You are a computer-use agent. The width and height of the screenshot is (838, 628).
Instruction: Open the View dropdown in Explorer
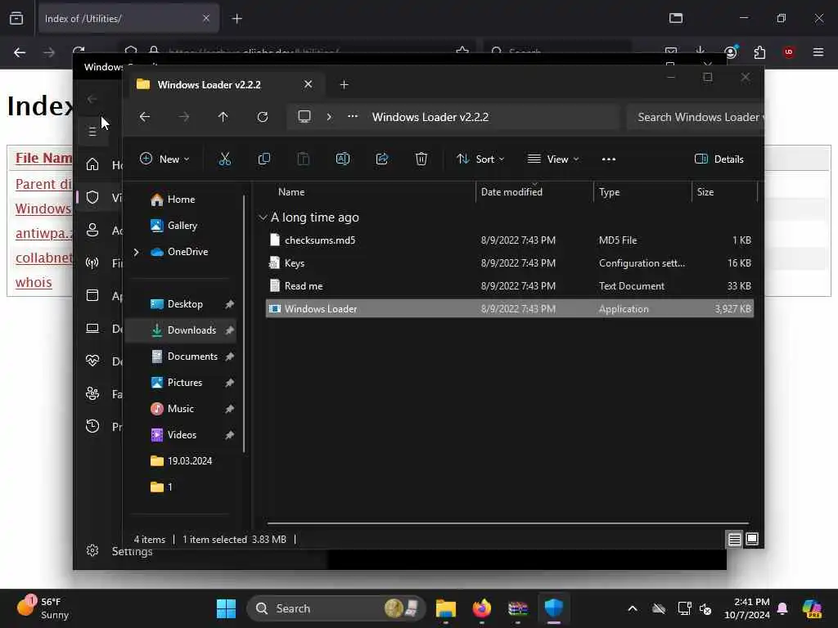[x=553, y=159]
